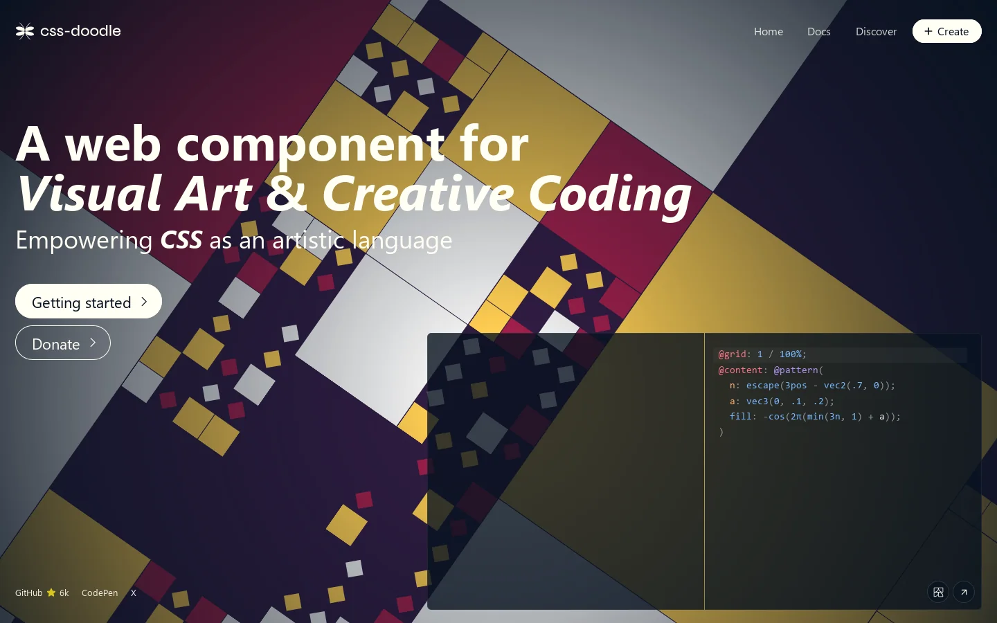The height and width of the screenshot is (623, 997).
Task: Click the Getting started button
Action: pyautogui.click(x=89, y=301)
